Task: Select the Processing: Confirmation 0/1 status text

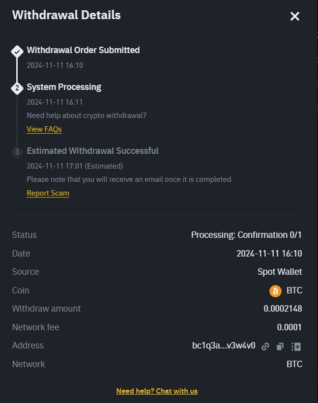Action: [x=246, y=235]
